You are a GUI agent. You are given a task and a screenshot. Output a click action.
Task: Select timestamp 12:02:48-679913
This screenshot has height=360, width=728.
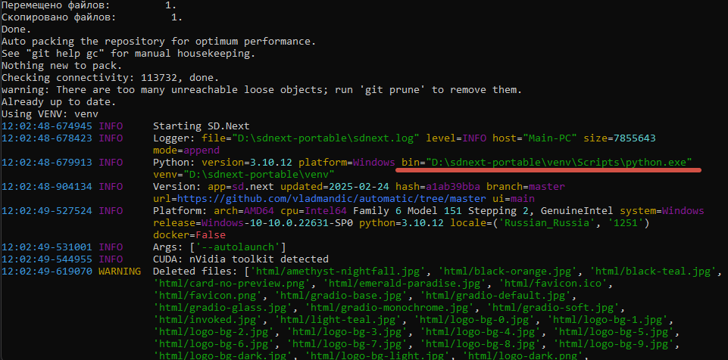pyautogui.click(x=46, y=162)
